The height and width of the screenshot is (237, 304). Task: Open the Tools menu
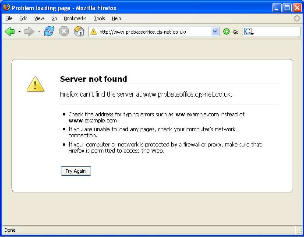[x=99, y=18]
